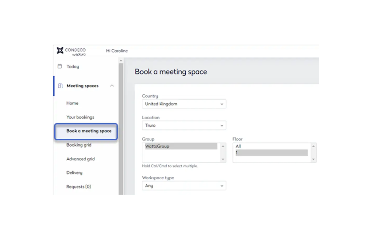Click the Condeco logo icon
This screenshot has width=372, height=247.
click(x=60, y=51)
